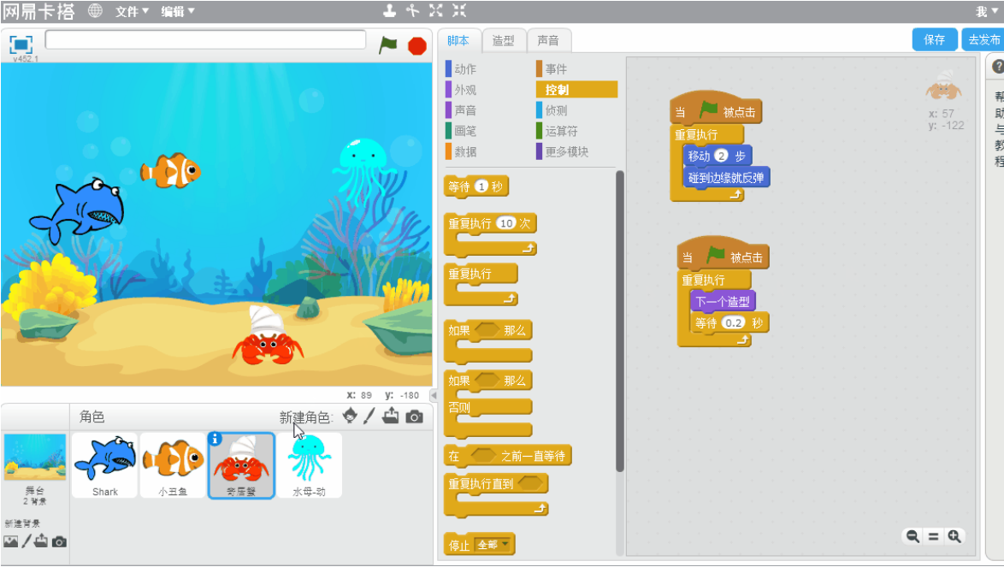The height and width of the screenshot is (567, 1004).
Task: Click the 保存 button
Action: coord(935,39)
